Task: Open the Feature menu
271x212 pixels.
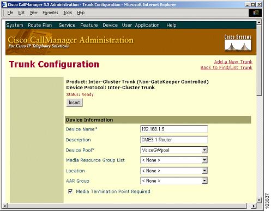Action: [89, 25]
